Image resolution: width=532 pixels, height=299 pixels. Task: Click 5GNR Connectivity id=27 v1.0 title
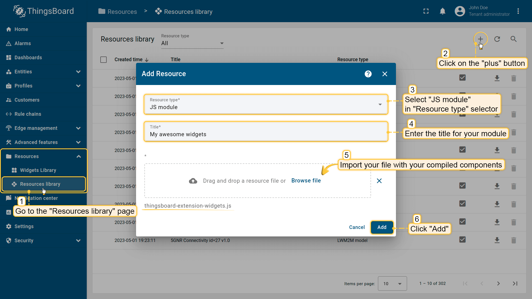(200, 240)
